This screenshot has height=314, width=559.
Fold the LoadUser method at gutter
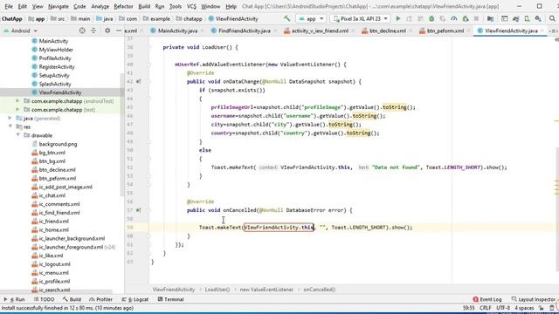pyautogui.click(x=149, y=47)
